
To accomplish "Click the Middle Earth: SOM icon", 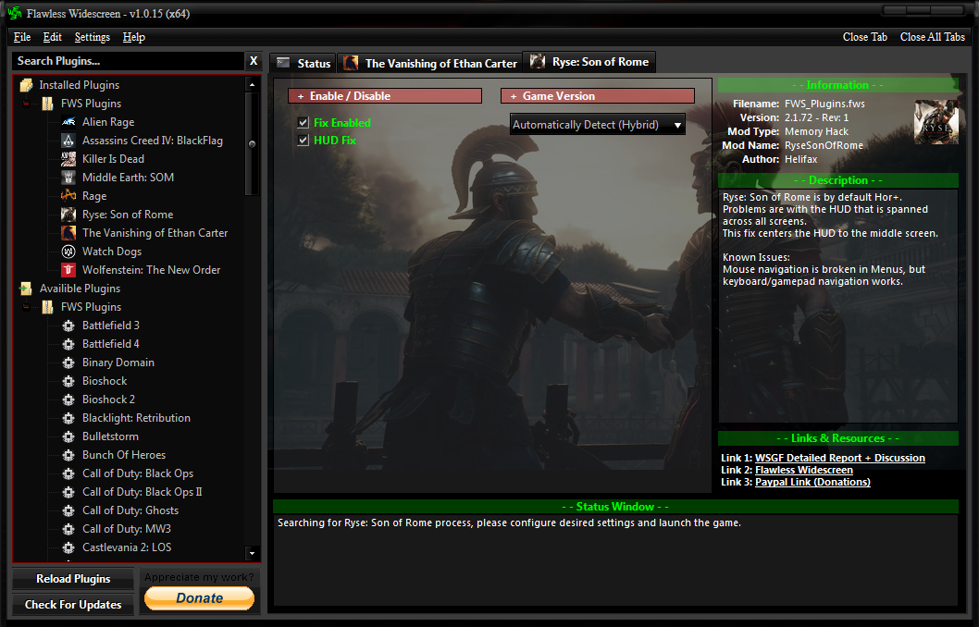I will pos(68,178).
